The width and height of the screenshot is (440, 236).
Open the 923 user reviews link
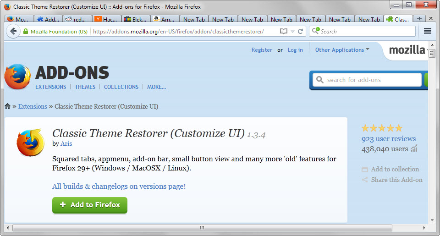point(389,139)
